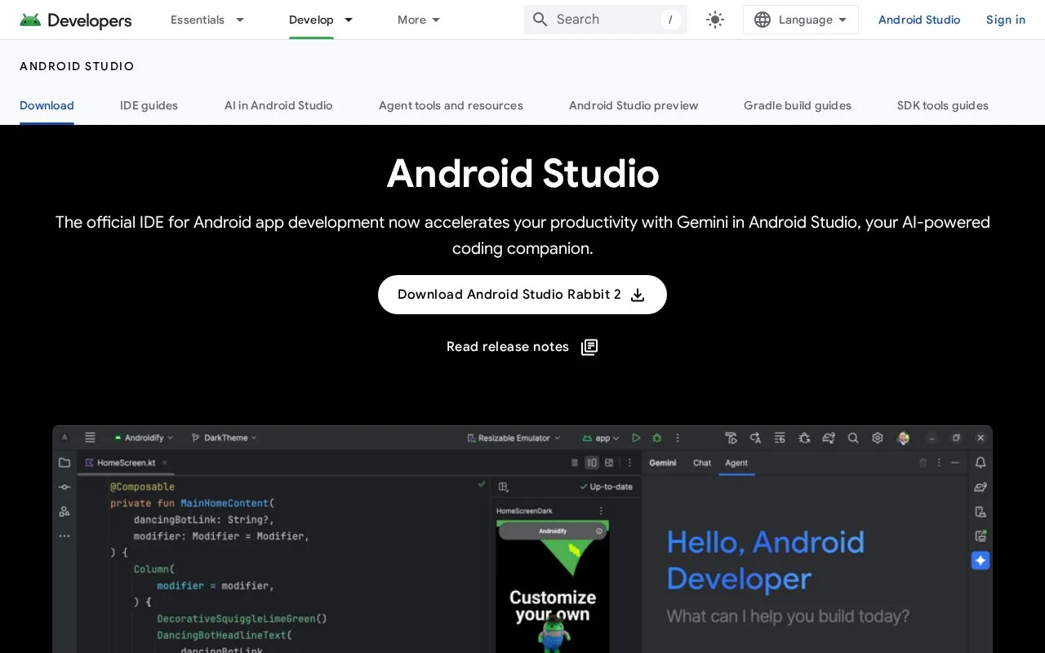Viewport: 1045px width, 653px height.
Task: Open the IDE Settings gear icon
Action: (x=878, y=438)
